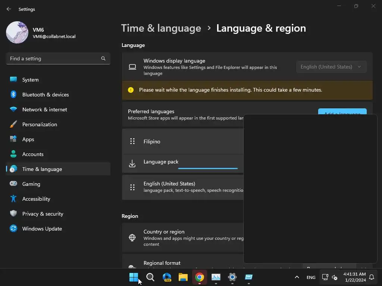Click the Personalization paintbrush icon
The width and height of the screenshot is (382, 286).
pyautogui.click(x=13, y=124)
